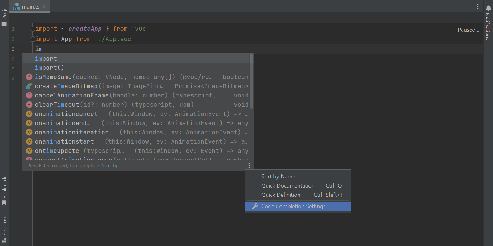Open the Bookmarks tool window
493x246 pixels.
pyautogui.click(x=4, y=190)
